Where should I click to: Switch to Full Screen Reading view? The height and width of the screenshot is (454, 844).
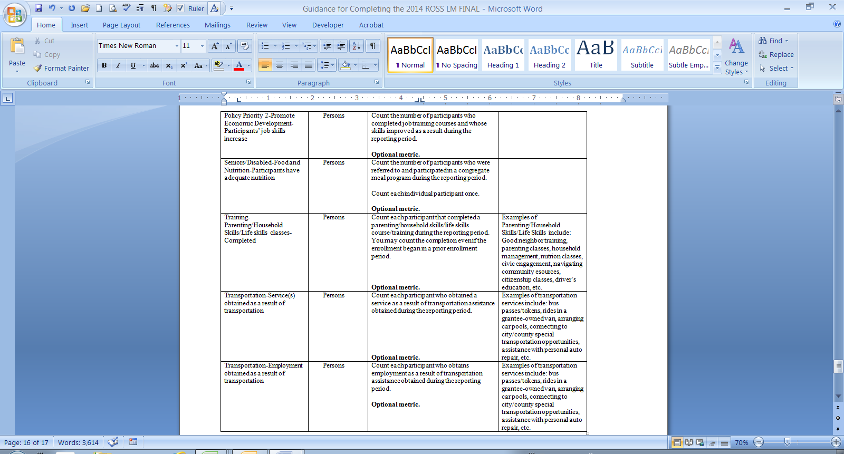[x=689, y=442]
